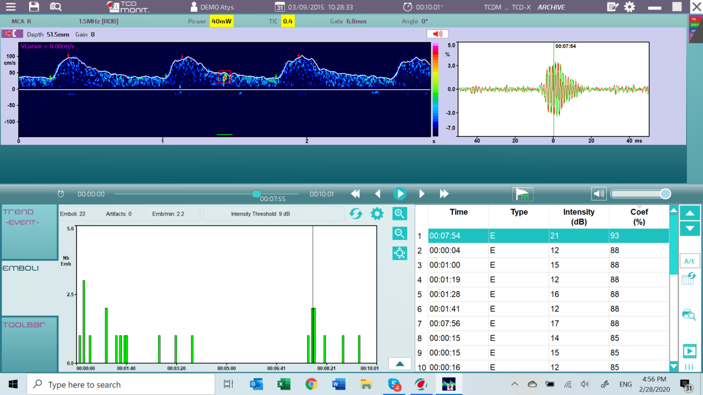
Task: Toggle the Doppler audio speaker above spectrum
Action: tap(437, 34)
